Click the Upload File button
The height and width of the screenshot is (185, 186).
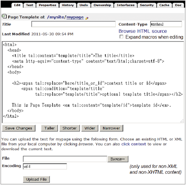[36, 179]
